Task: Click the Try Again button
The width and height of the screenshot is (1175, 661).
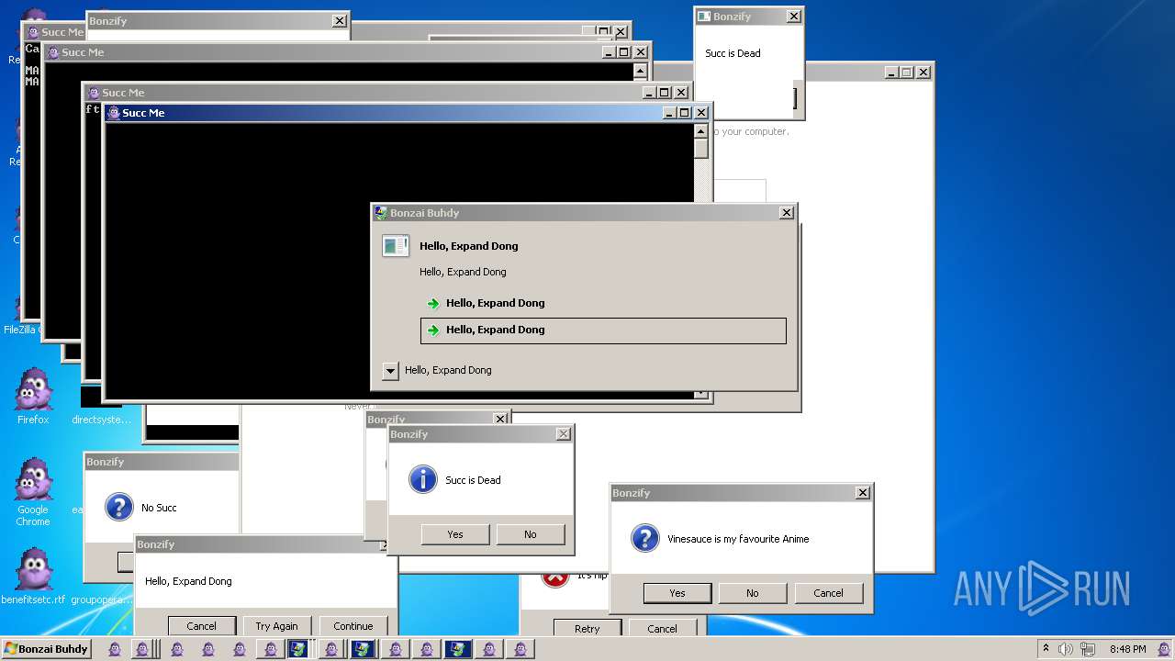Action: tap(276, 626)
